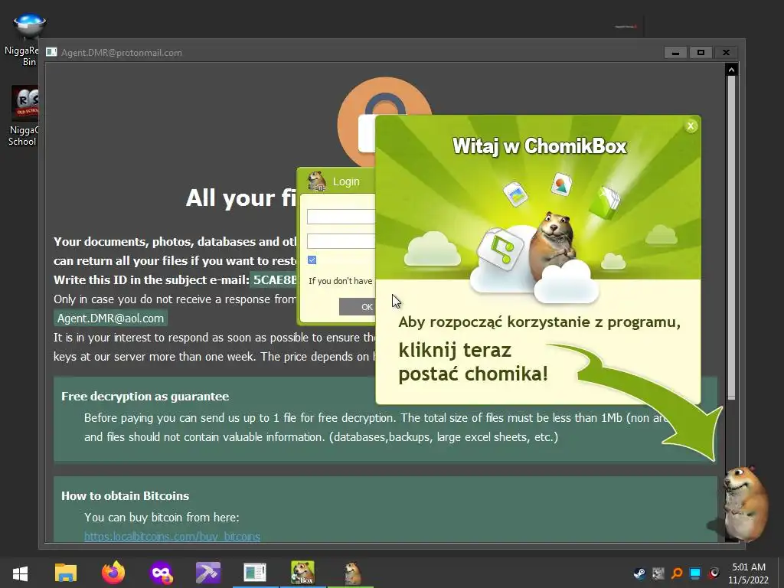Click the green book icon in ChomikBox banner
This screenshot has width=784, height=588.
click(x=605, y=202)
